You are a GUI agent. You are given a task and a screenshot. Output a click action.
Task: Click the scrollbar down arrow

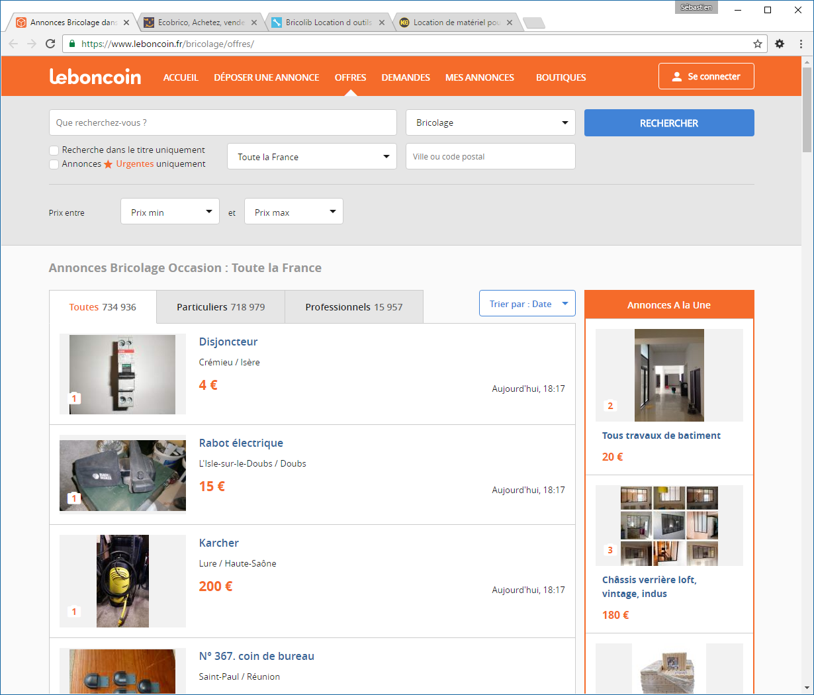click(x=806, y=687)
